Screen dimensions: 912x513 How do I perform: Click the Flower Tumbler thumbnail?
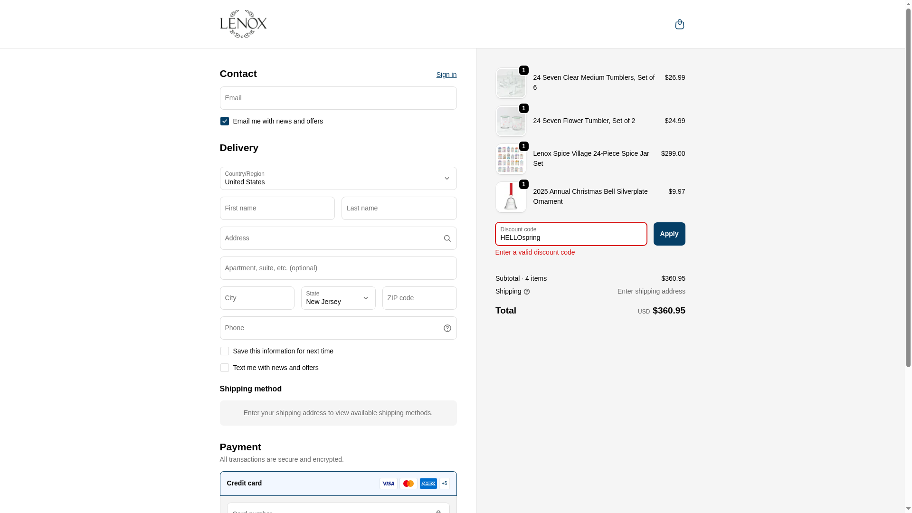point(511,121)
